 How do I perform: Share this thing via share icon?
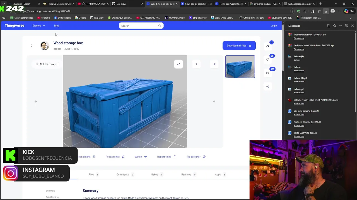(268, 86)
